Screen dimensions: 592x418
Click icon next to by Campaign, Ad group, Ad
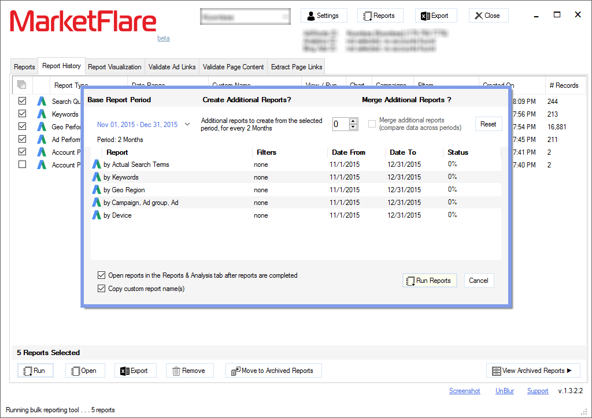pyautogui.click(x=97, y=203)
